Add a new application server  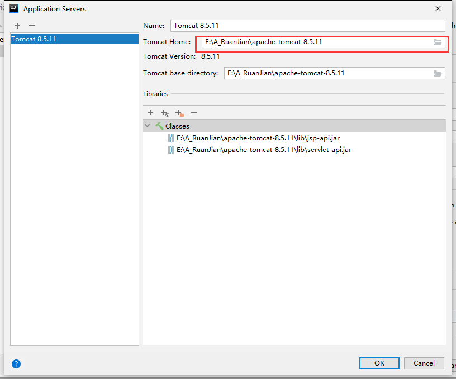[17, 26]
